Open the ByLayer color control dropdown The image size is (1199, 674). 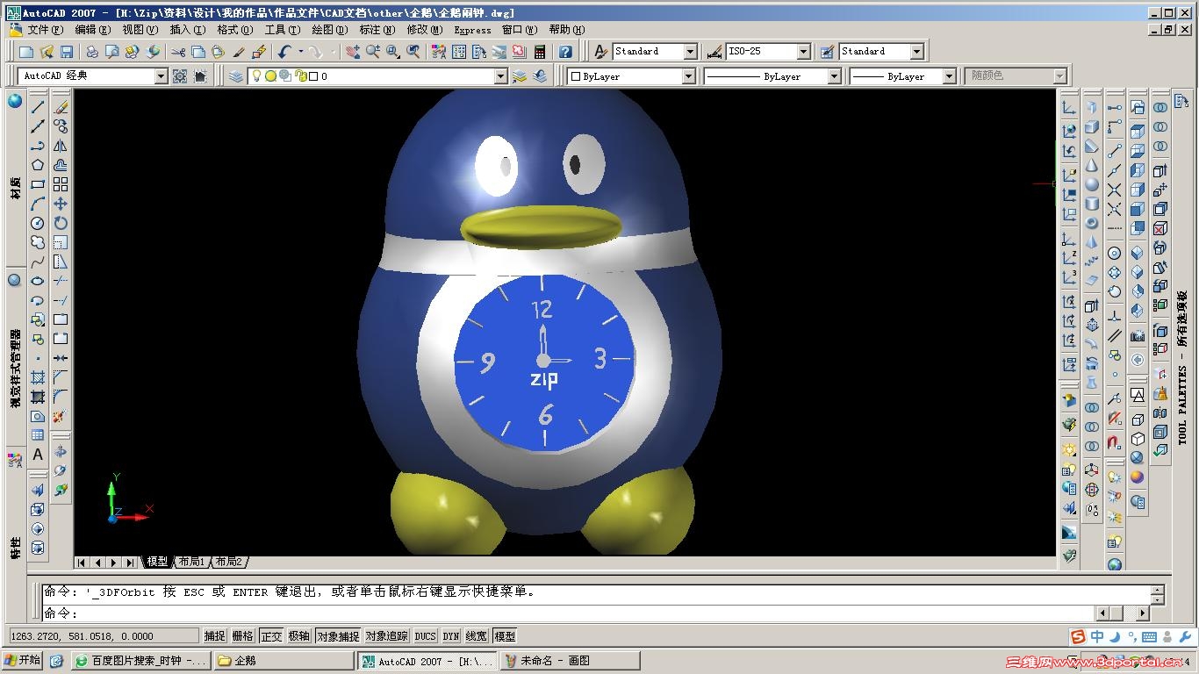(x=689, y=76)
